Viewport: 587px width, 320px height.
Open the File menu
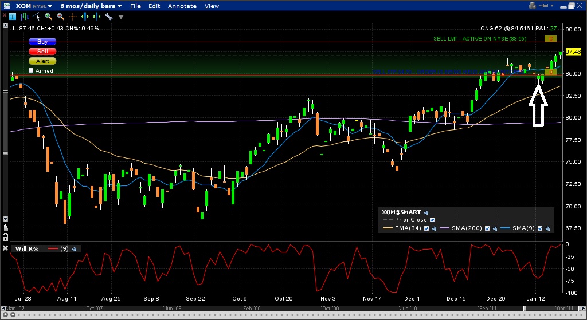pos(135,6)
